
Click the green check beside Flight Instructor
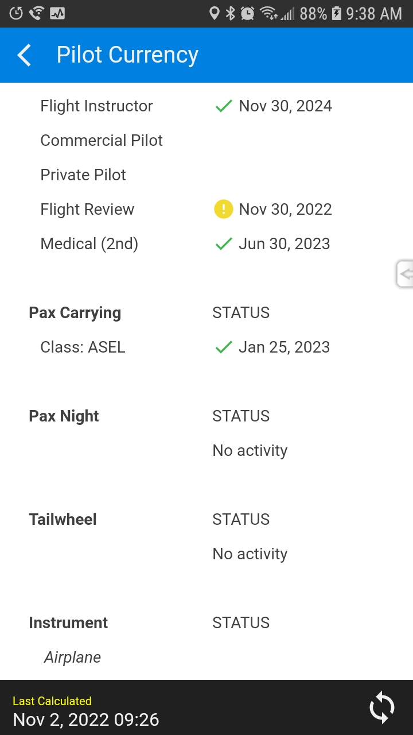pyautogui.click(x=223, y=106)
